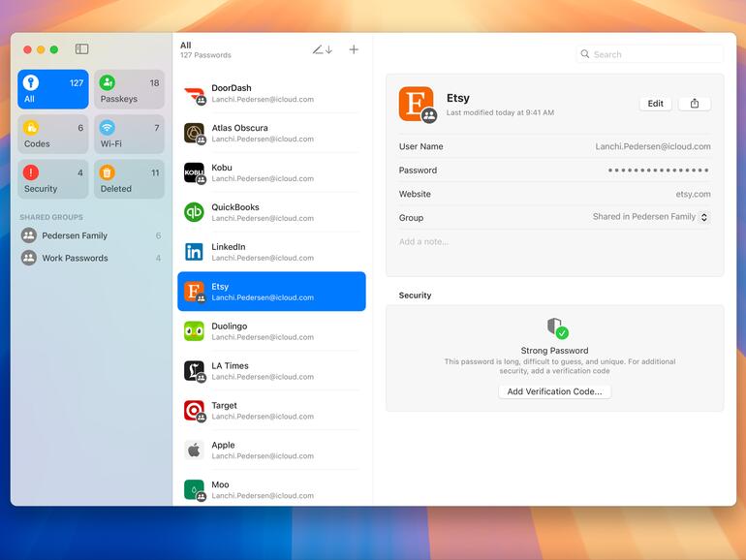Click the Add a note field
The image size is (746, 560).
[x=555, y=241]
